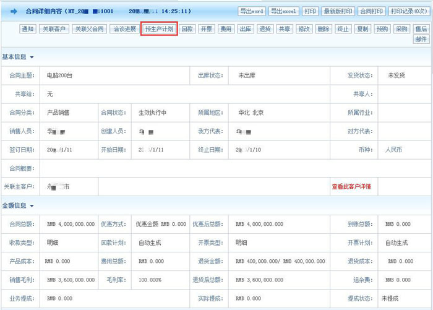Click the 回款 payment button
433x310 pixels.
(x=188, y=29)
